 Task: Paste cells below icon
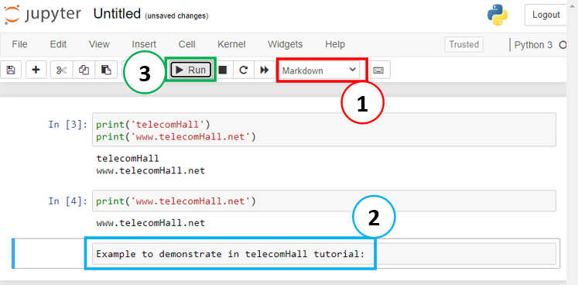point(106,70)
